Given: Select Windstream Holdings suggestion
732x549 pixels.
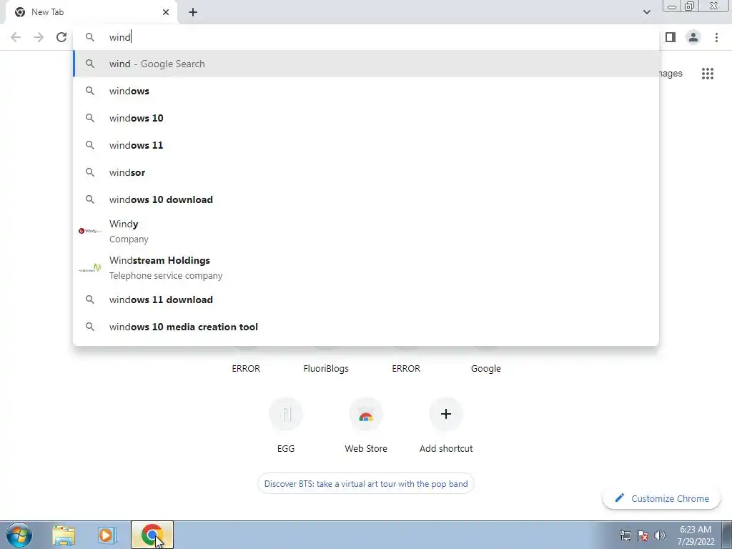Looking at the screenshot, I should coord(366,267).
